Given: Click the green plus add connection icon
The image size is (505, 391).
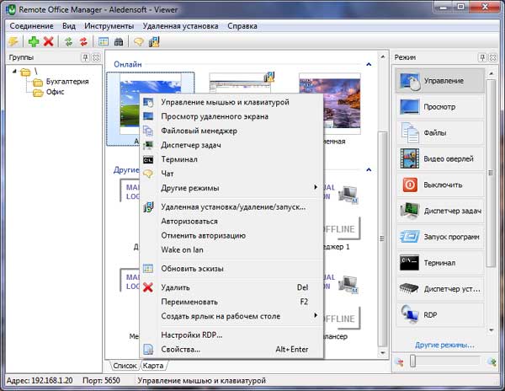Looking at the screenshot, I should coord(34,41).
